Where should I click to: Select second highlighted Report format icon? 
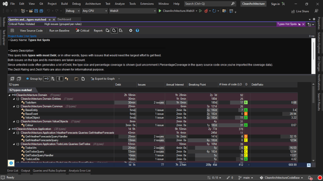(114, 31)
